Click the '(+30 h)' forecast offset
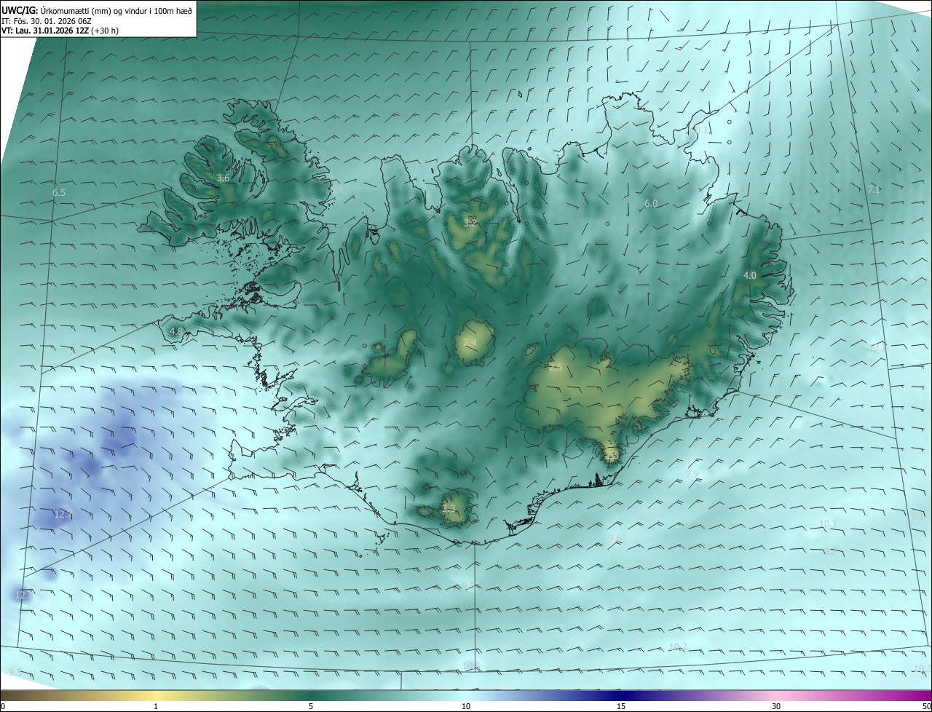 pyautogui.click(x=105, y=31)
